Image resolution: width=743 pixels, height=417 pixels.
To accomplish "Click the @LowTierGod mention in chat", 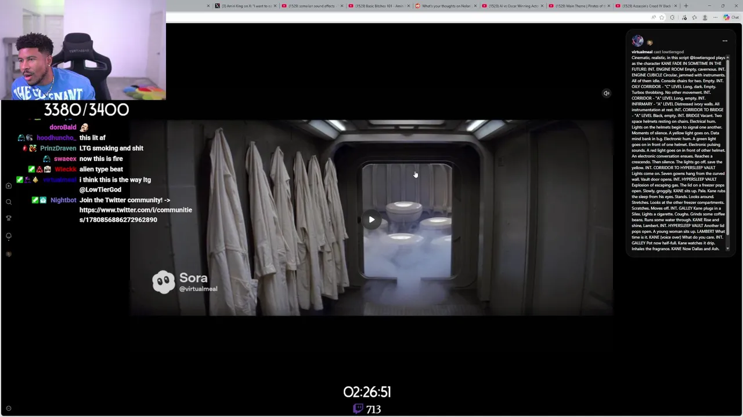I will [x=100, y=190].
